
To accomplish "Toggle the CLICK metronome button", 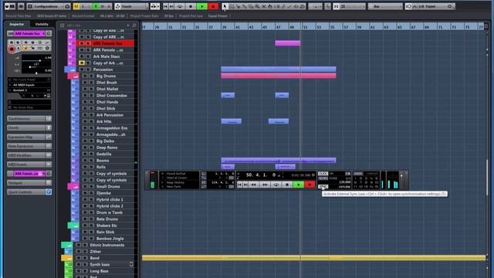I will point(323,174).
